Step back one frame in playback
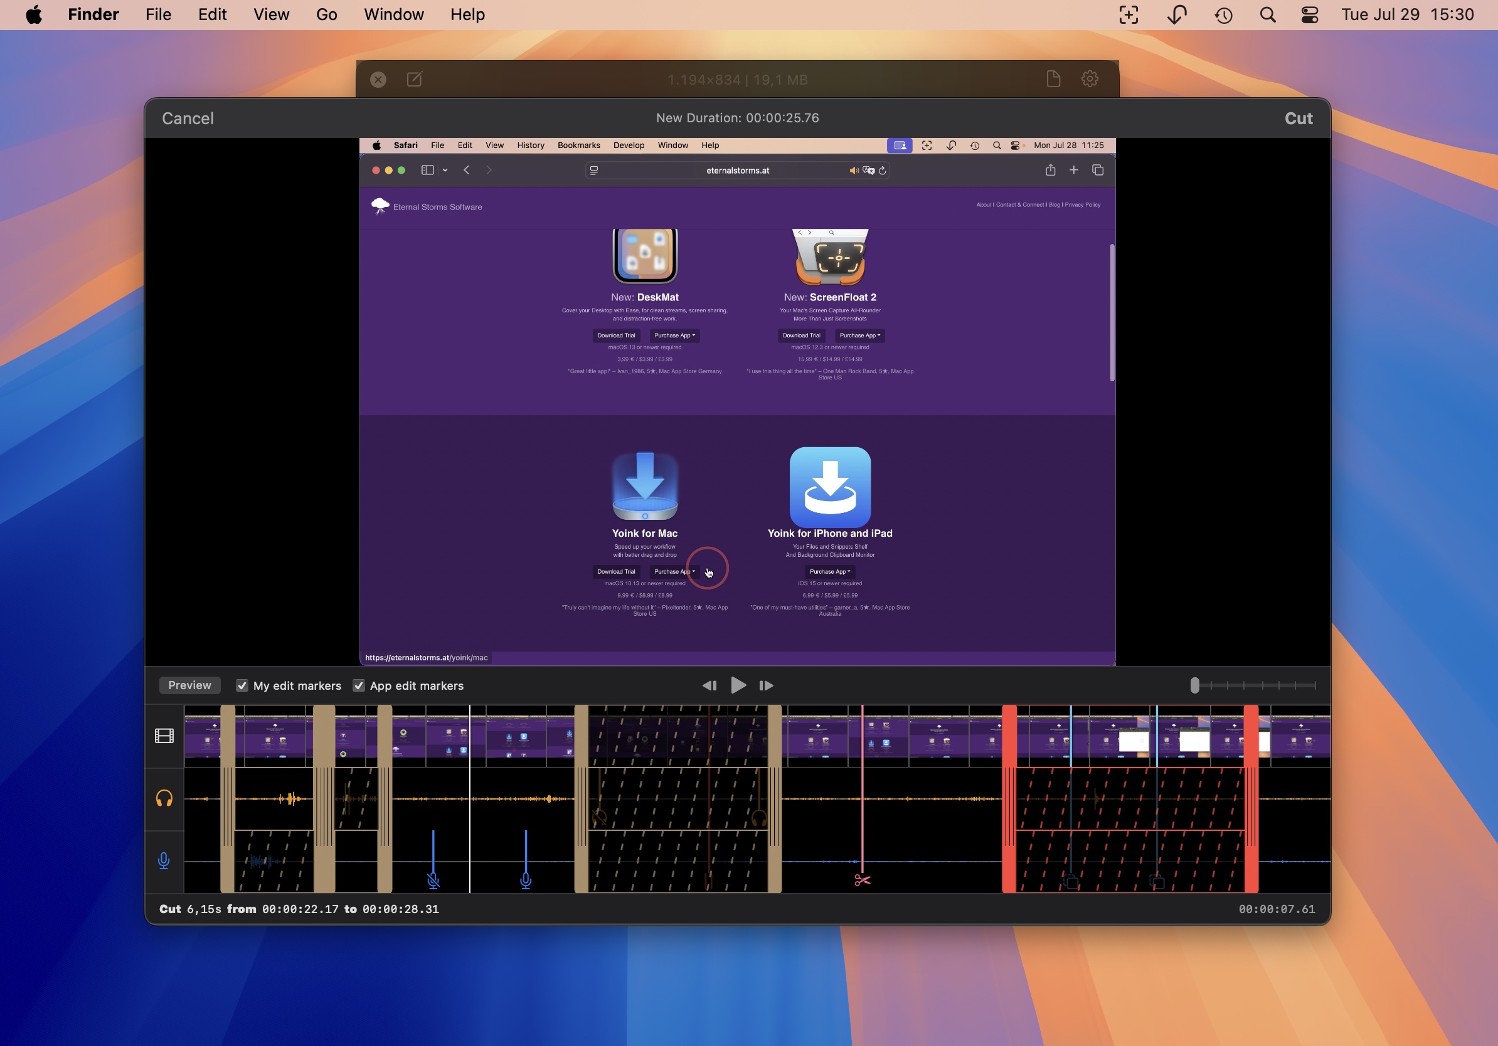 point(709,685)
